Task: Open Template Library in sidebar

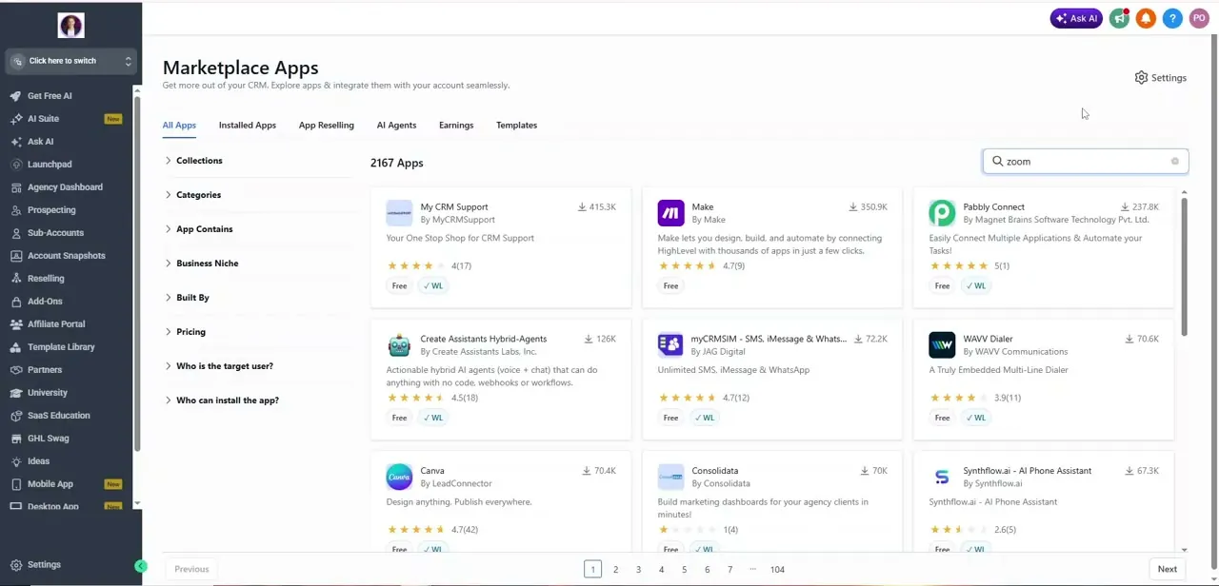Action: pos(61,347)
